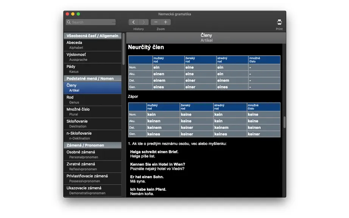Click the search magnifier icon
349x218 pixels.
(x=69, y=22)
